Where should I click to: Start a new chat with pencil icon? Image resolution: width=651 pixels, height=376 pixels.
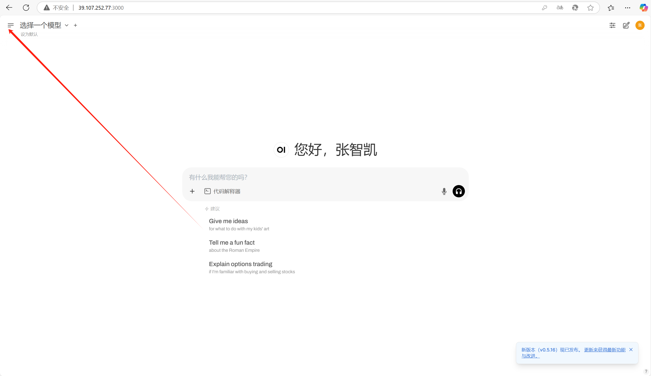[x=626, y=25]
